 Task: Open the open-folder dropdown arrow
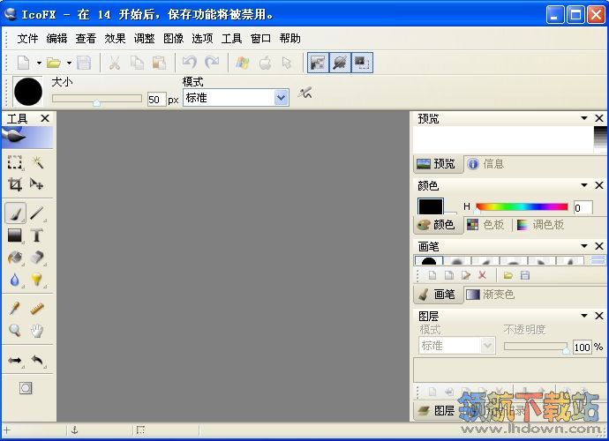69,63
